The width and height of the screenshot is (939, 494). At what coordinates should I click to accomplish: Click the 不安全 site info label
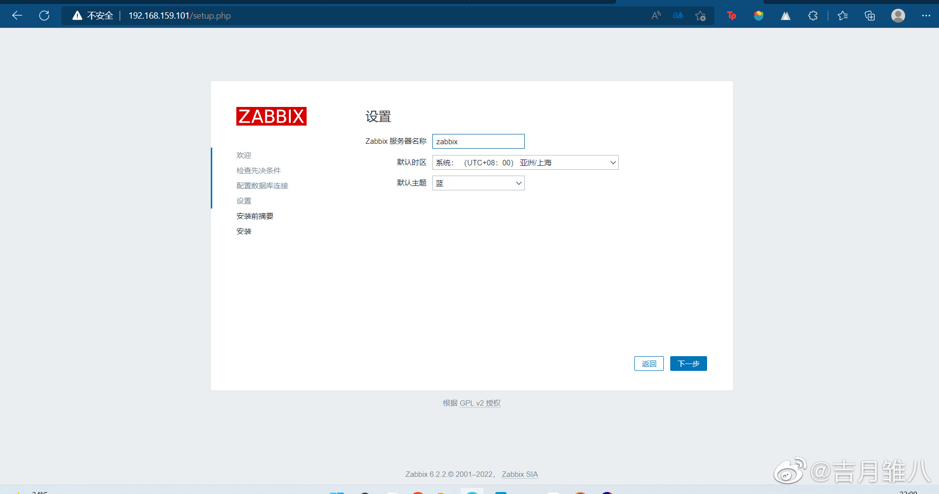(x=100, y=16)
